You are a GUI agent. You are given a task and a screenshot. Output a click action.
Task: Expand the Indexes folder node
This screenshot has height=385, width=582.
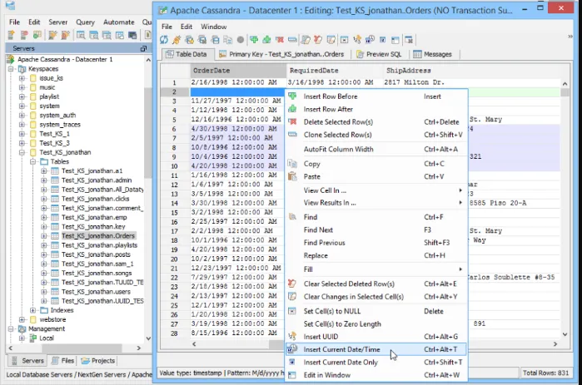click(x=32, y=310)
